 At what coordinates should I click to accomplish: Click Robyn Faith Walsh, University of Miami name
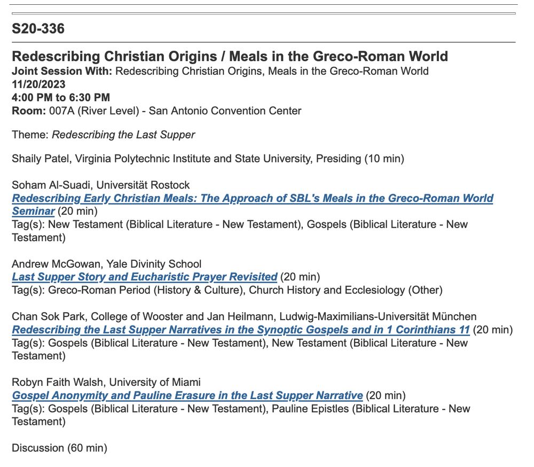pos(106,383)
